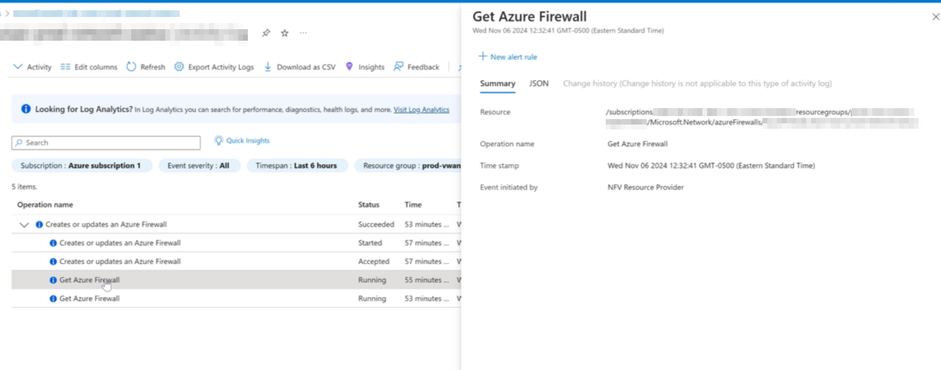This screenshot has height=370, width=941.
Task: Click the Started status cell
Action: [370, 243]
